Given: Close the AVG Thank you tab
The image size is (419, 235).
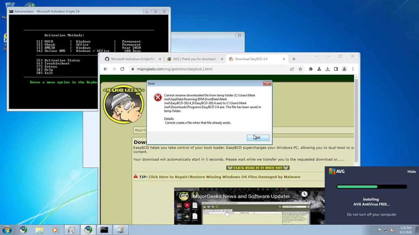Looking at the screenshot, I should pyautogui.click(x=222, y=59).
